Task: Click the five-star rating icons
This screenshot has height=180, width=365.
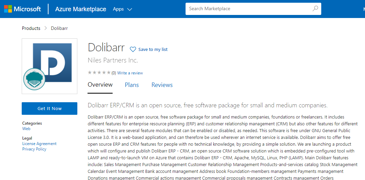Action: (x=99, y=73)
